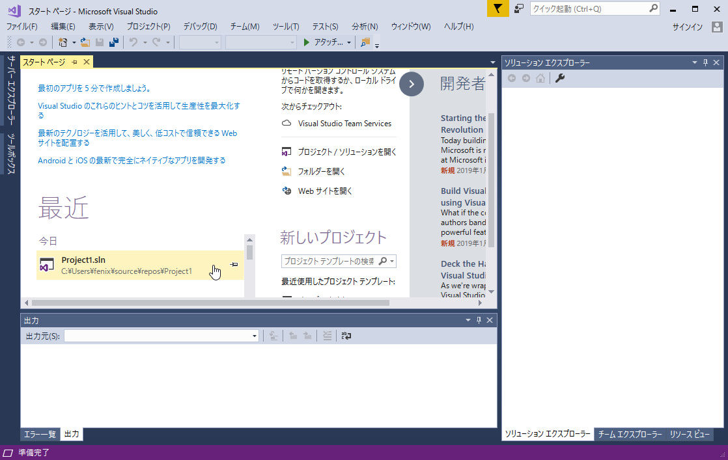Image resolution: width=728 pixels, height=460 pixels.
Task: Click the save all toolbar icon
Action: click(114, 42)
